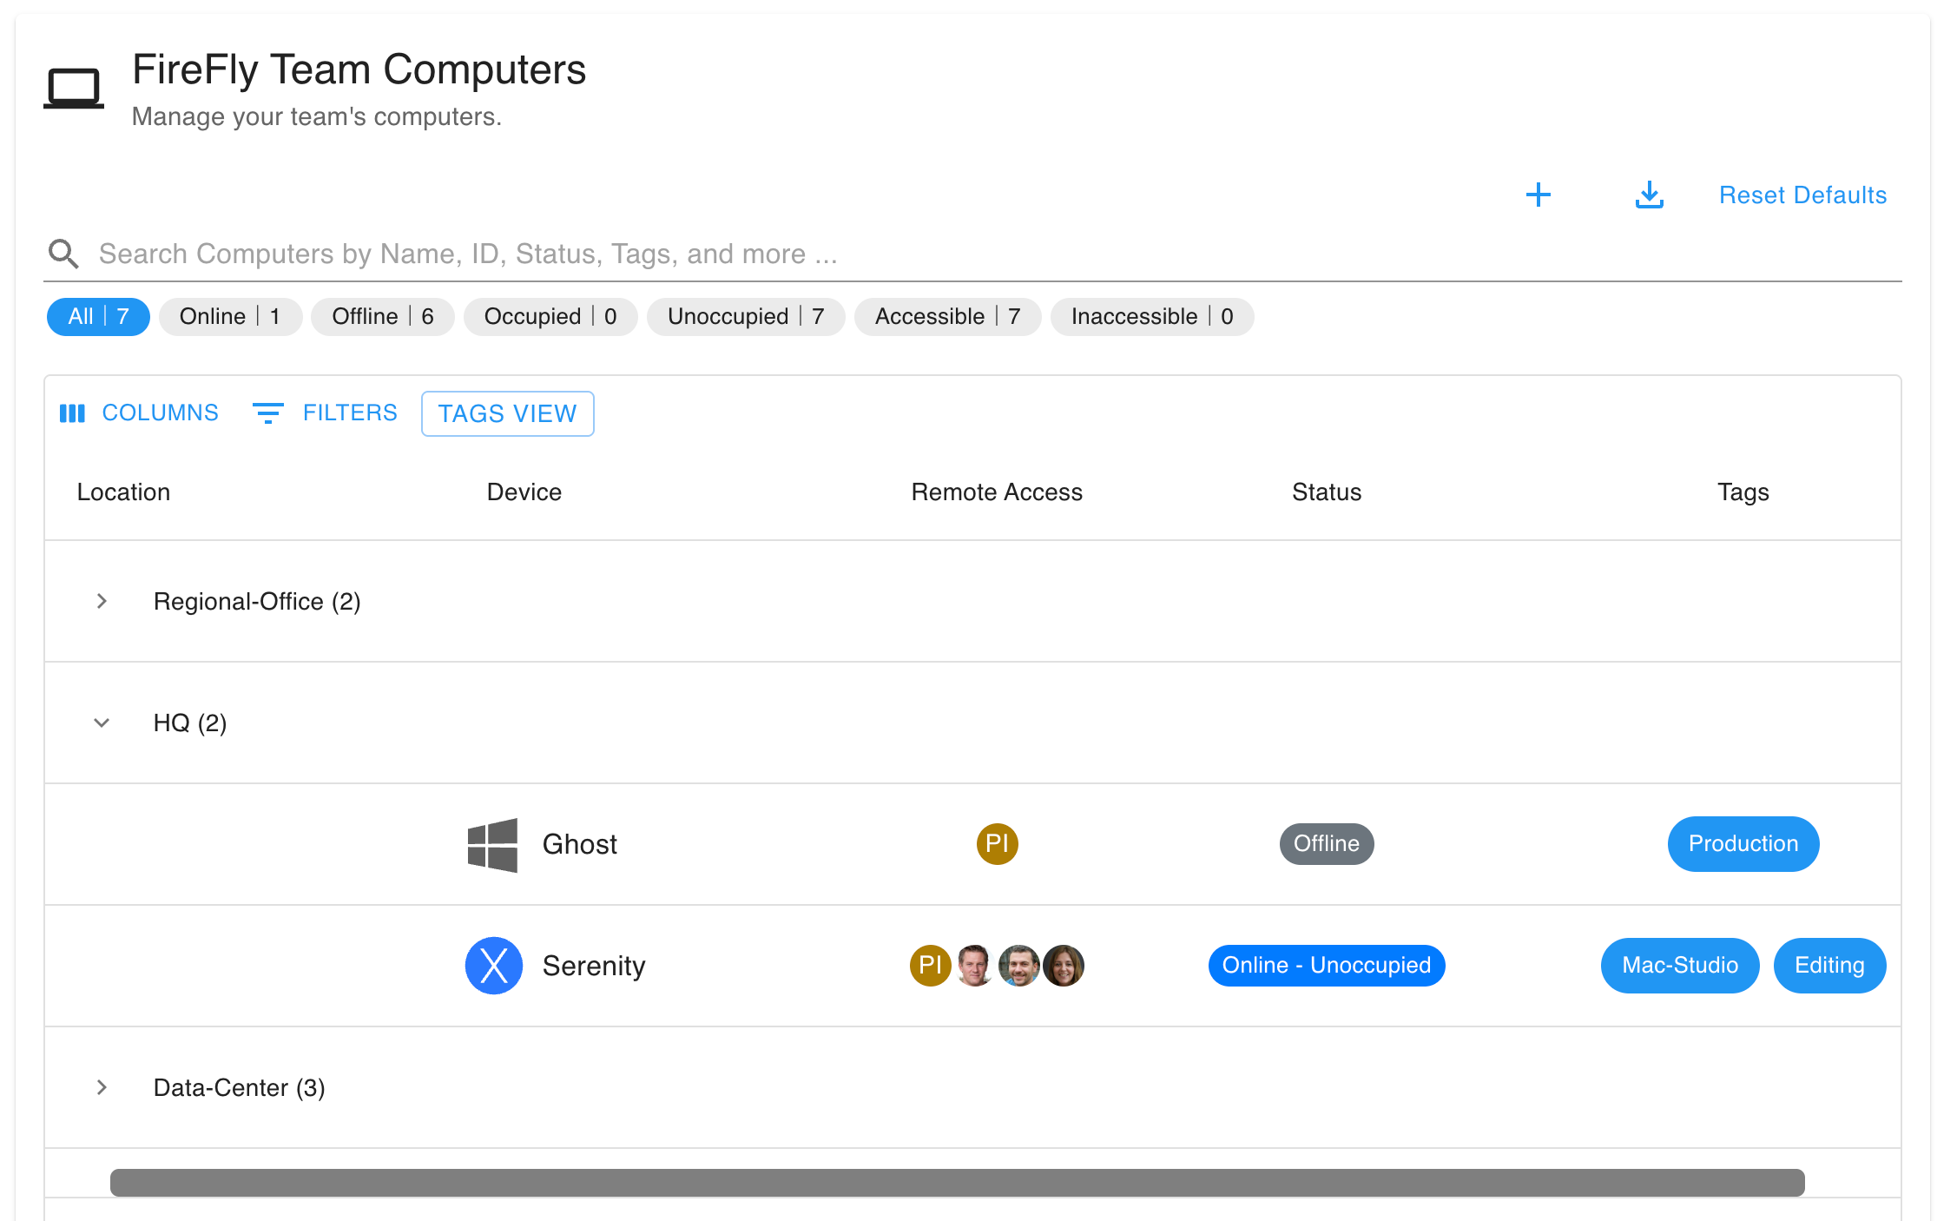Screen dimensions: 1957x1221
Task: Select the Unoccupied 7 filter chip
Action: pyautogui.click(x=746, y=316)
